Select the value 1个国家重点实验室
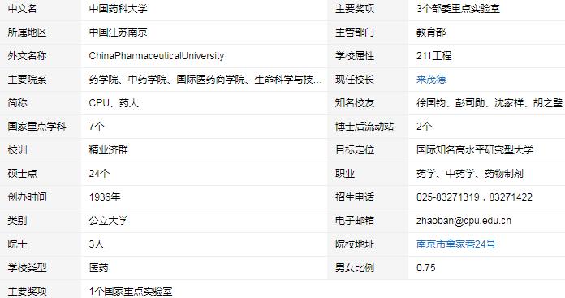The height and width of the screenshot is (298, 565). click(x=131, y=291)
